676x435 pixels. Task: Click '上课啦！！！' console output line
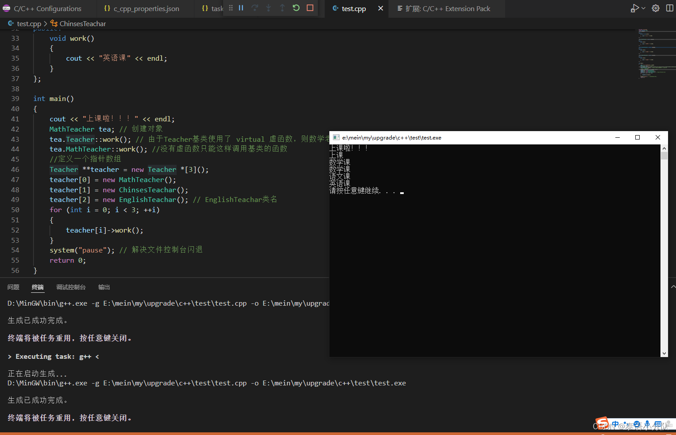pos(349,148)
